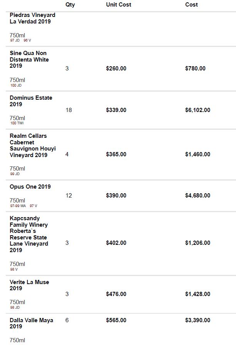Click the $3,390.00 cost of Dalla Valle Maya
Image resolution: width=236 pixels, height=348 pixels.
tap(198, 320)
